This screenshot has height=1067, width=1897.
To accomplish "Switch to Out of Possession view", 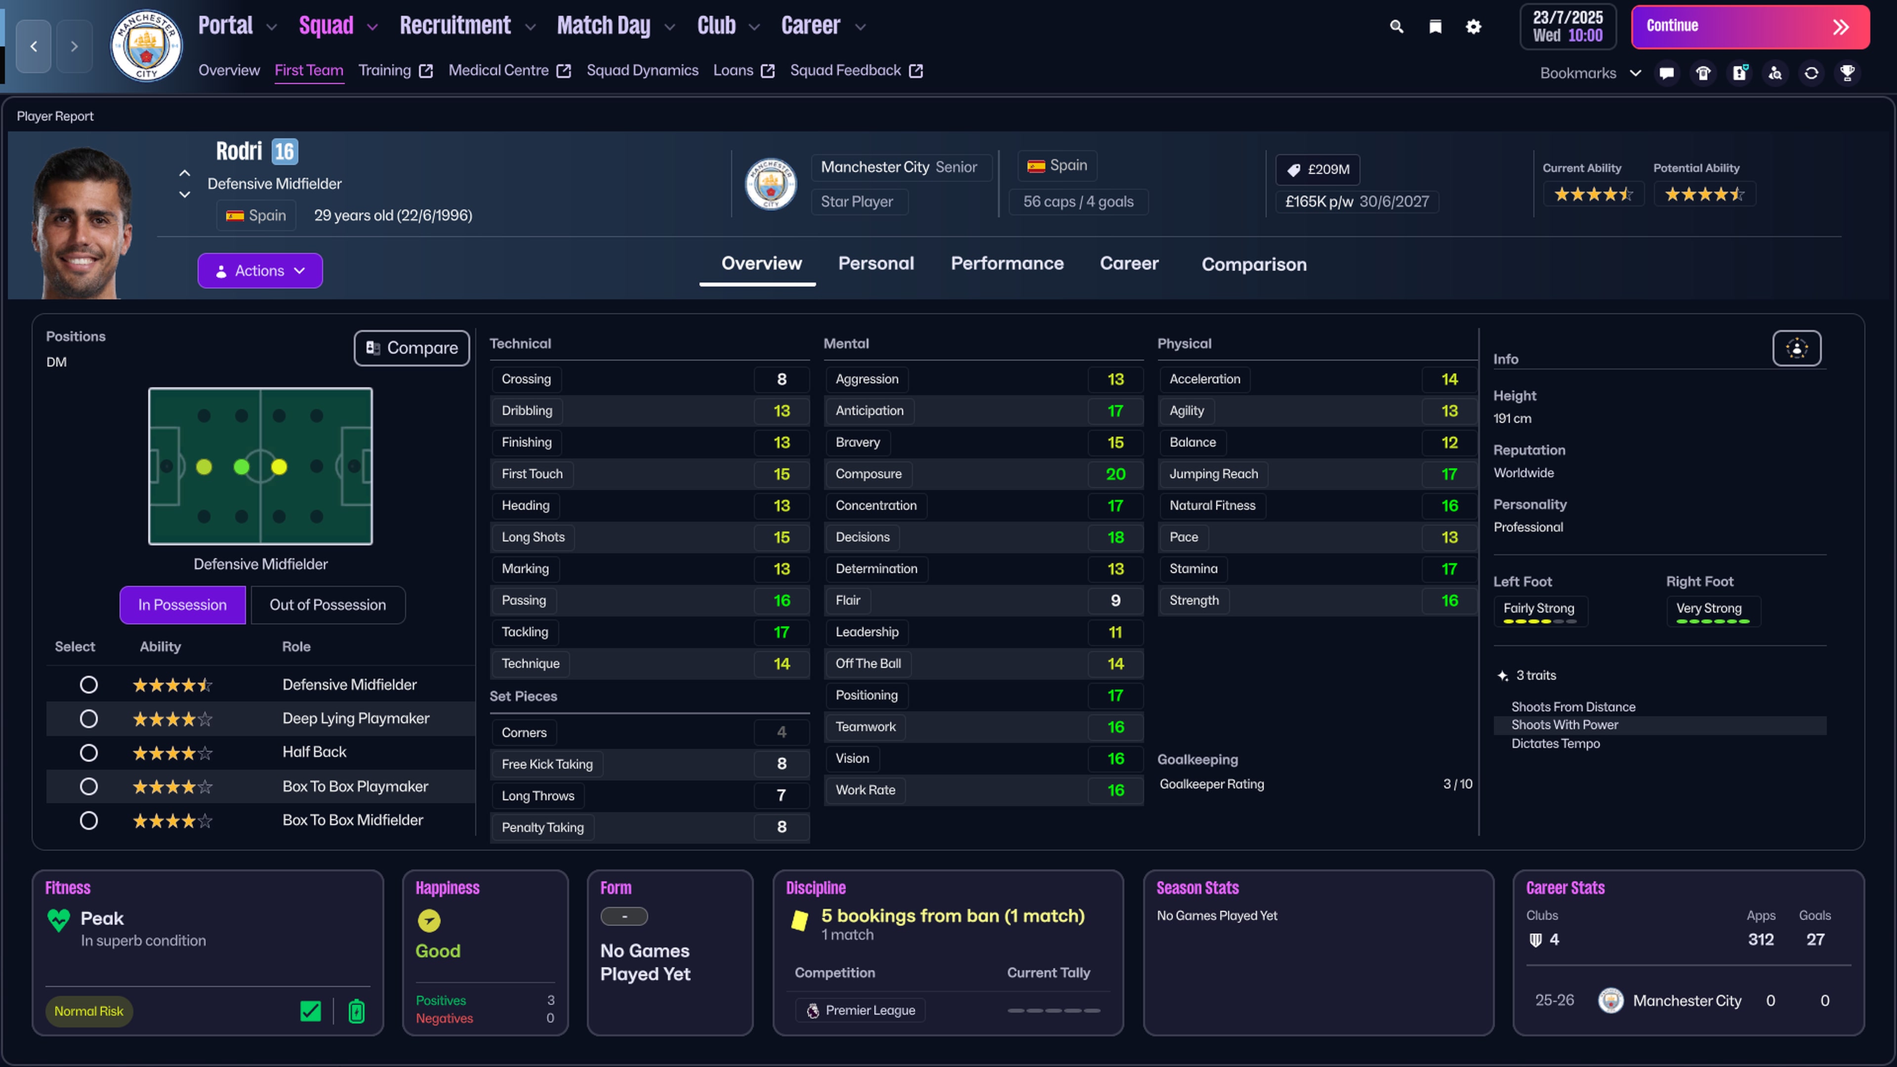I will pyautogui.click(x=328, y=605).
